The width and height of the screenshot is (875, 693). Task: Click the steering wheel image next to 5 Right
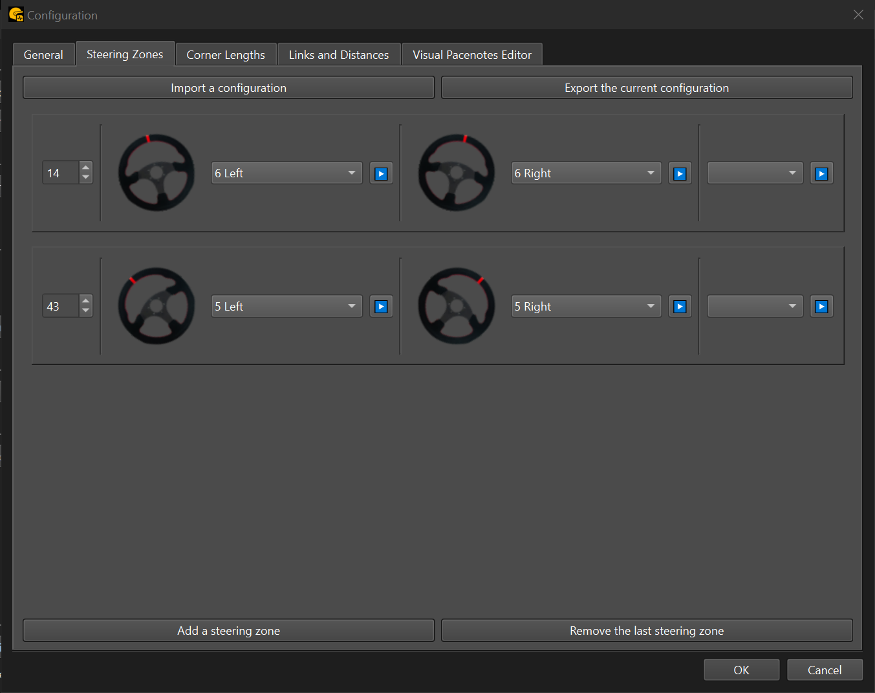coord(457,306)
